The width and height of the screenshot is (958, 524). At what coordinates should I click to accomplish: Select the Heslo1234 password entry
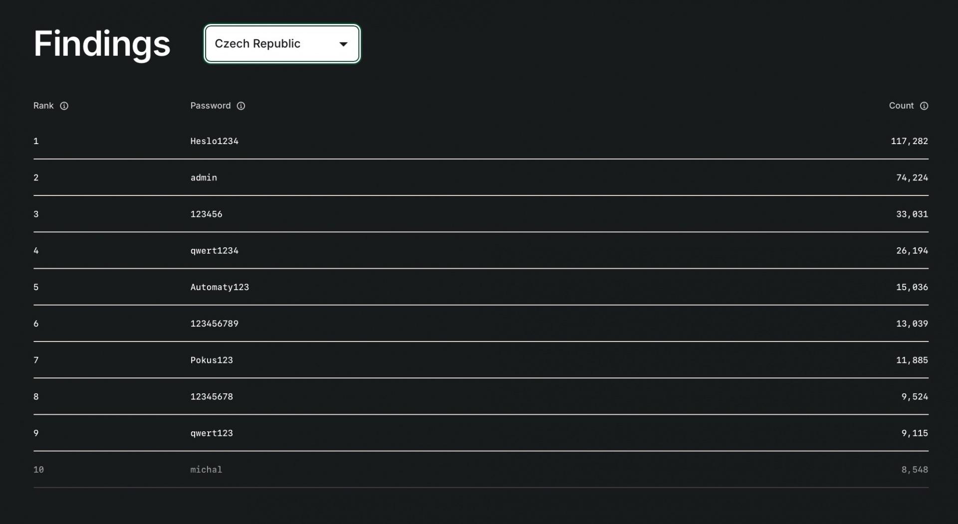(214, 141)
